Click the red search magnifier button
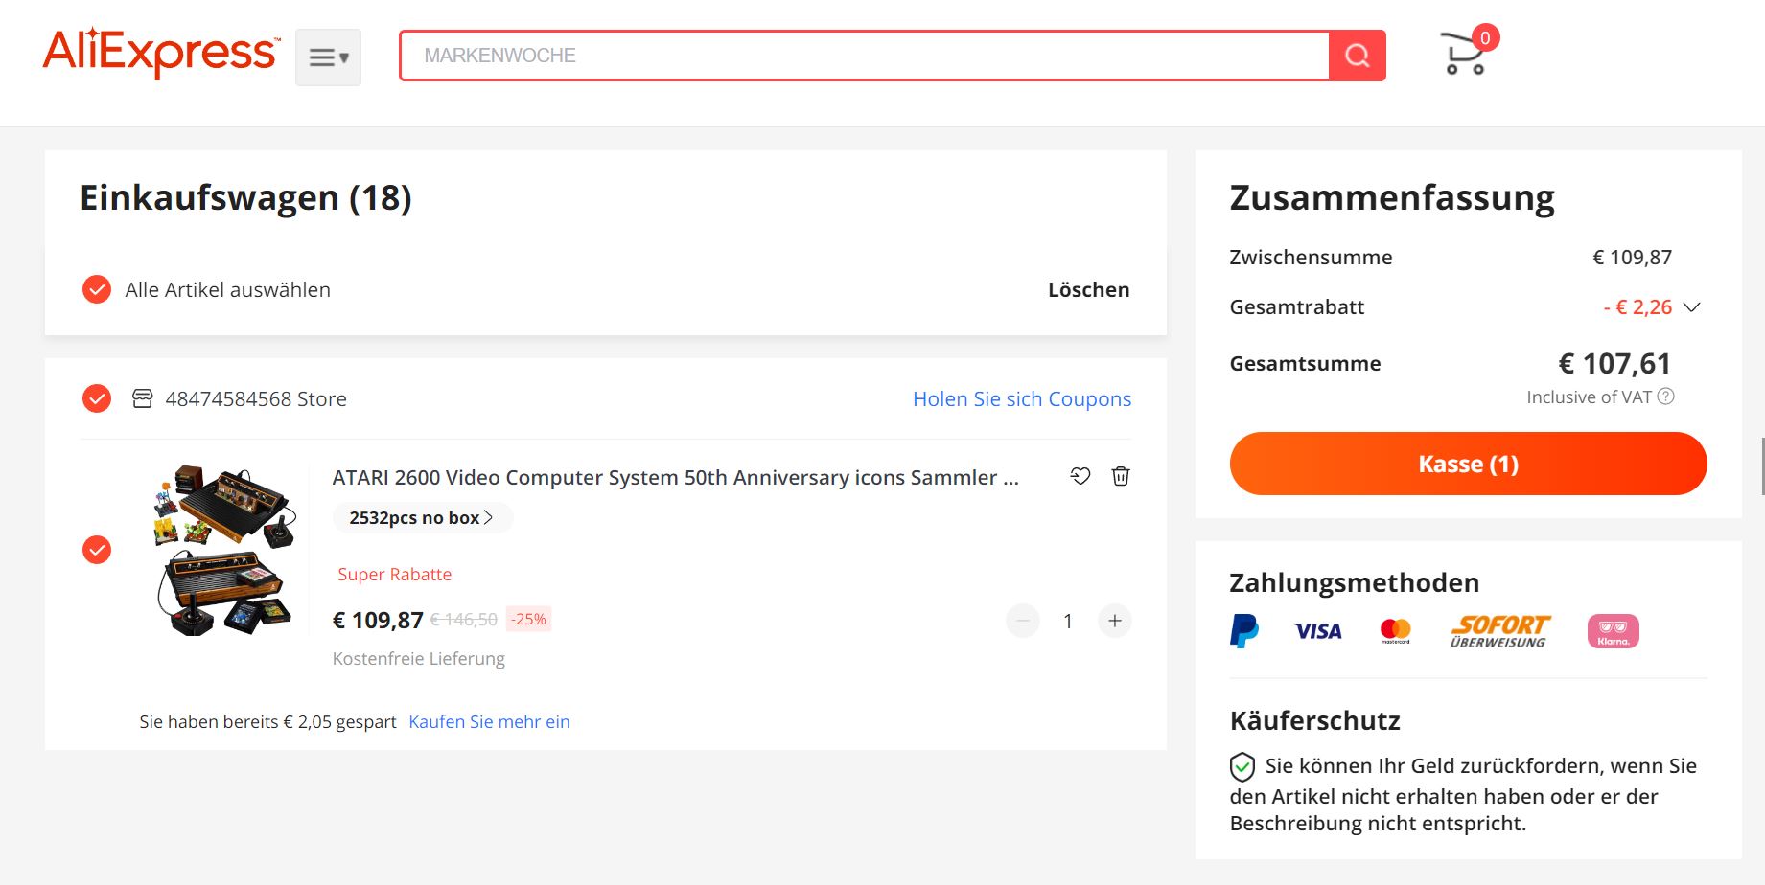 pos(1357,56)
